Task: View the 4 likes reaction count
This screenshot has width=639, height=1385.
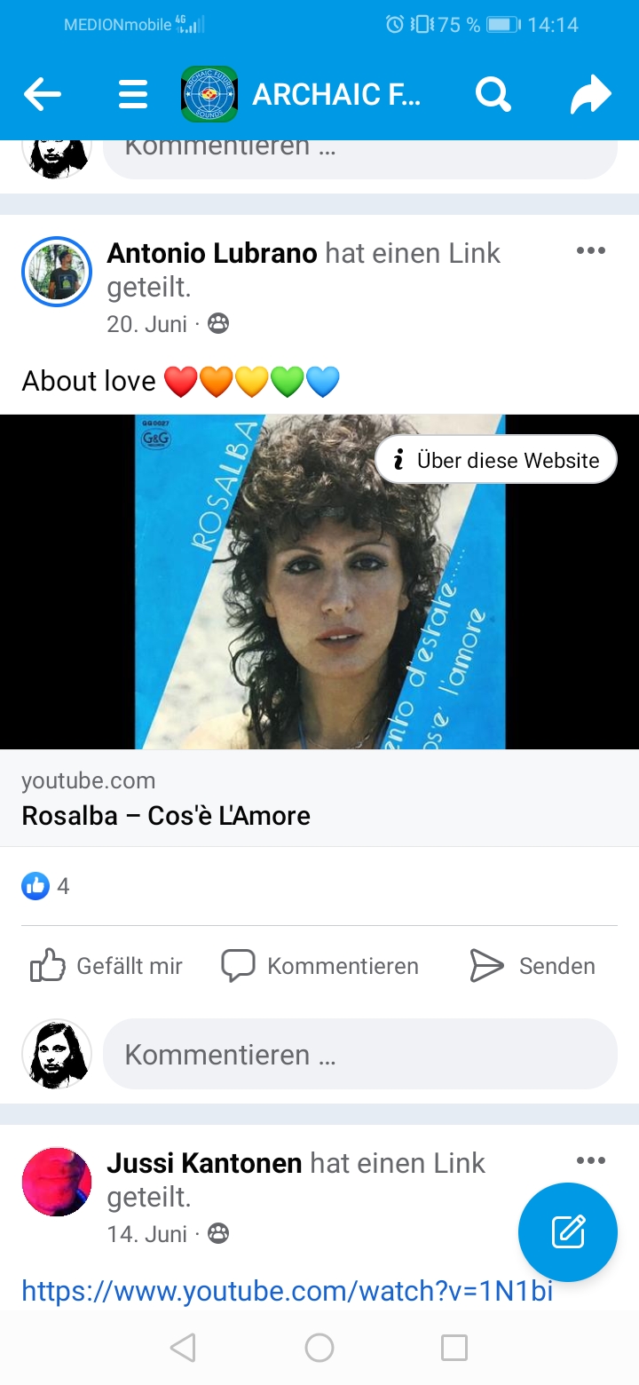Action: (45, 885)
